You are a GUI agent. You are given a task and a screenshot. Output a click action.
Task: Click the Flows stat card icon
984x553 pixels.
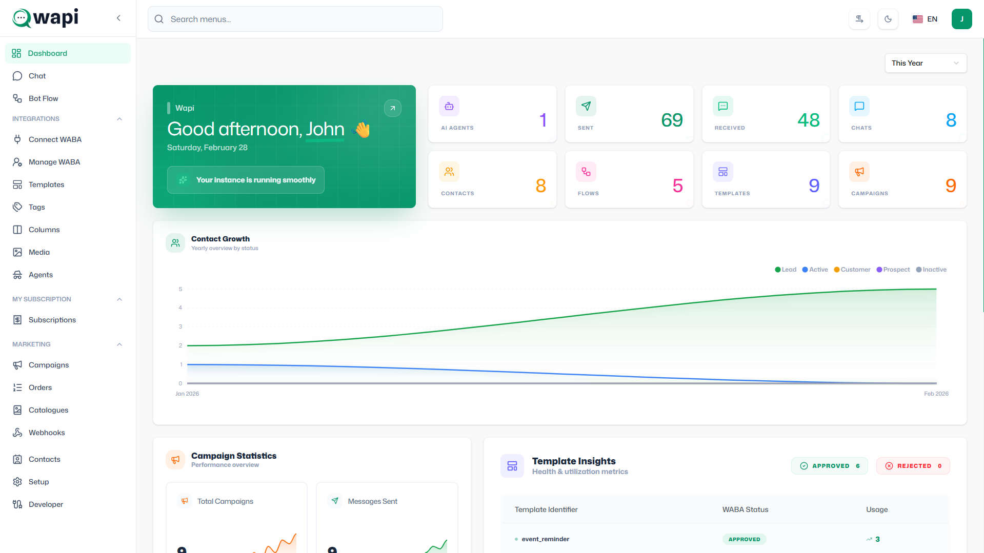pos(586,172)
